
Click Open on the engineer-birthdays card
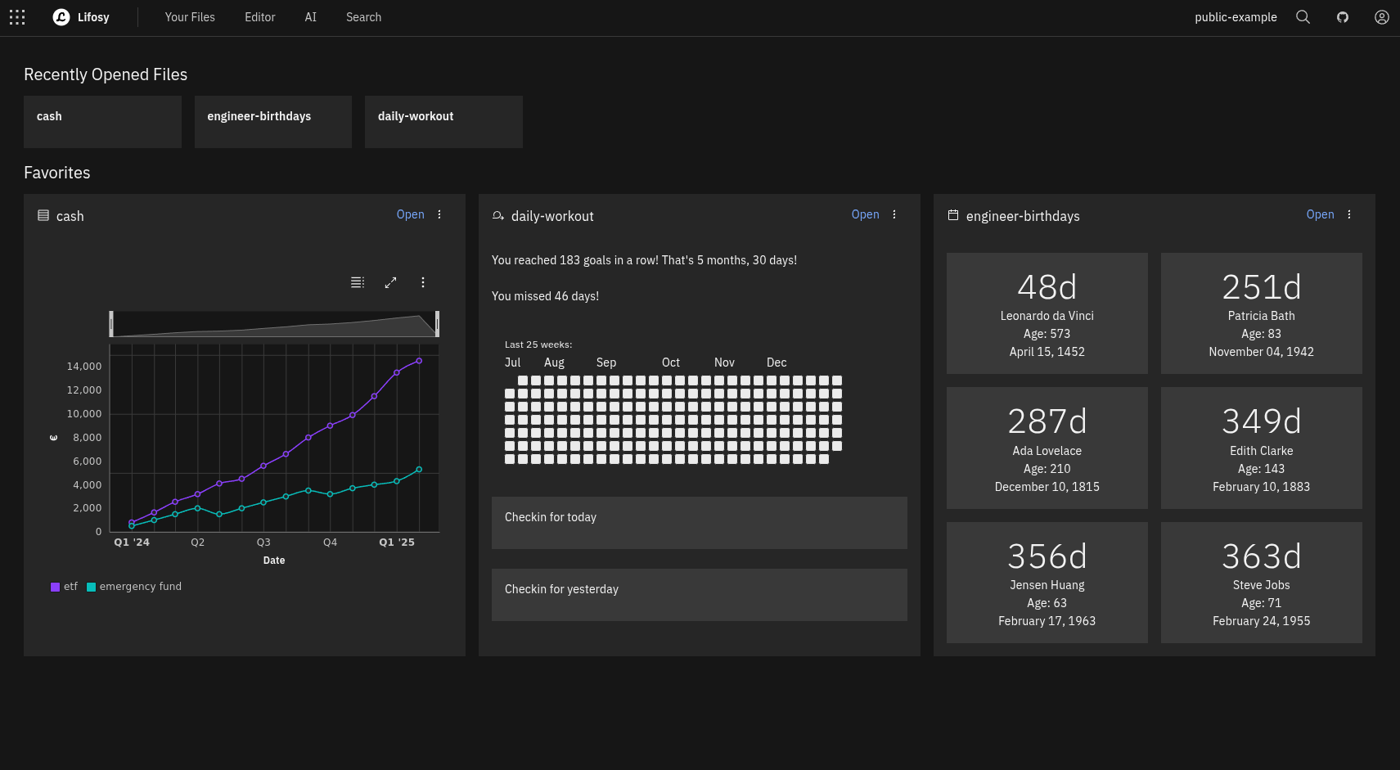coord(1320,214)
